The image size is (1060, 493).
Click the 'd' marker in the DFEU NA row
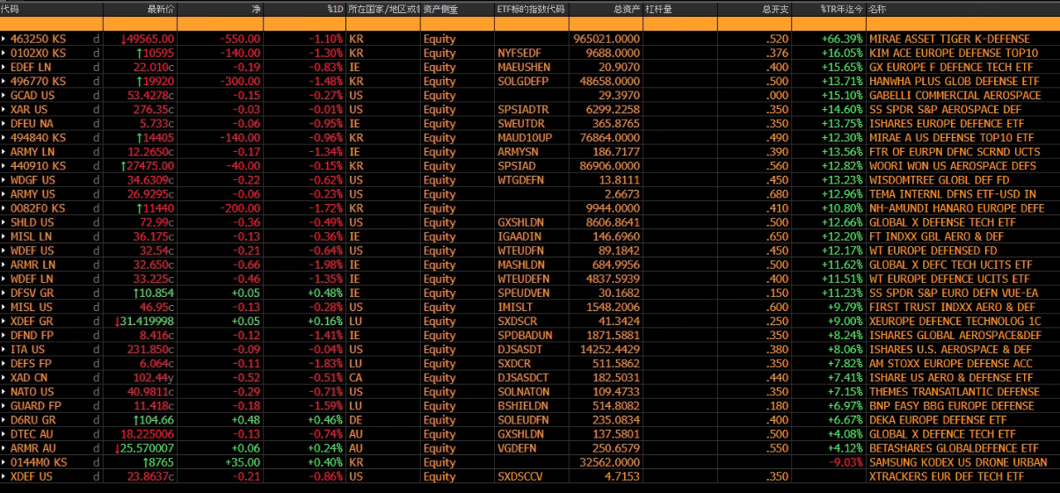(x=97, y=123)
